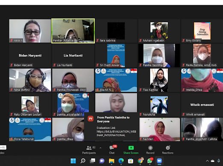The image size is (223, 166).
Task: Click the muted mic icon on Nanden
Action: [141, 139]
